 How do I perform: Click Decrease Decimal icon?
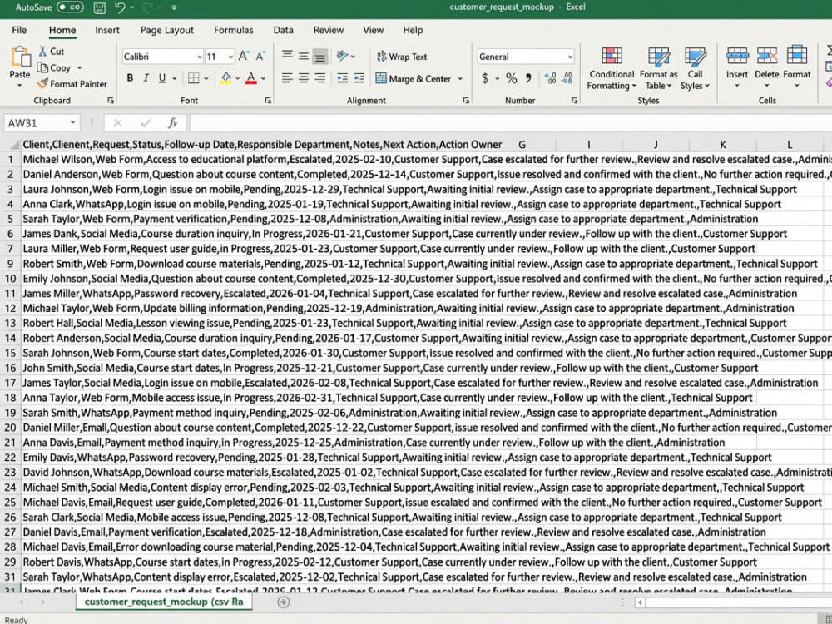click(567, 78)
